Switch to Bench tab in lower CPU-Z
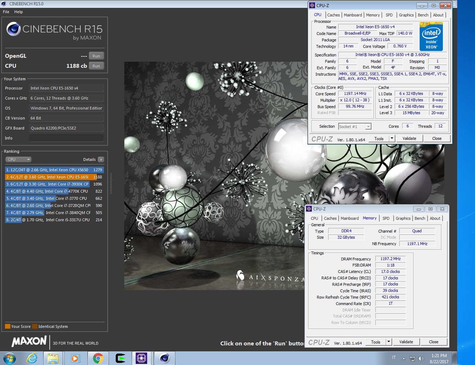This screenshot has height=365, width=475. (420, 218)
